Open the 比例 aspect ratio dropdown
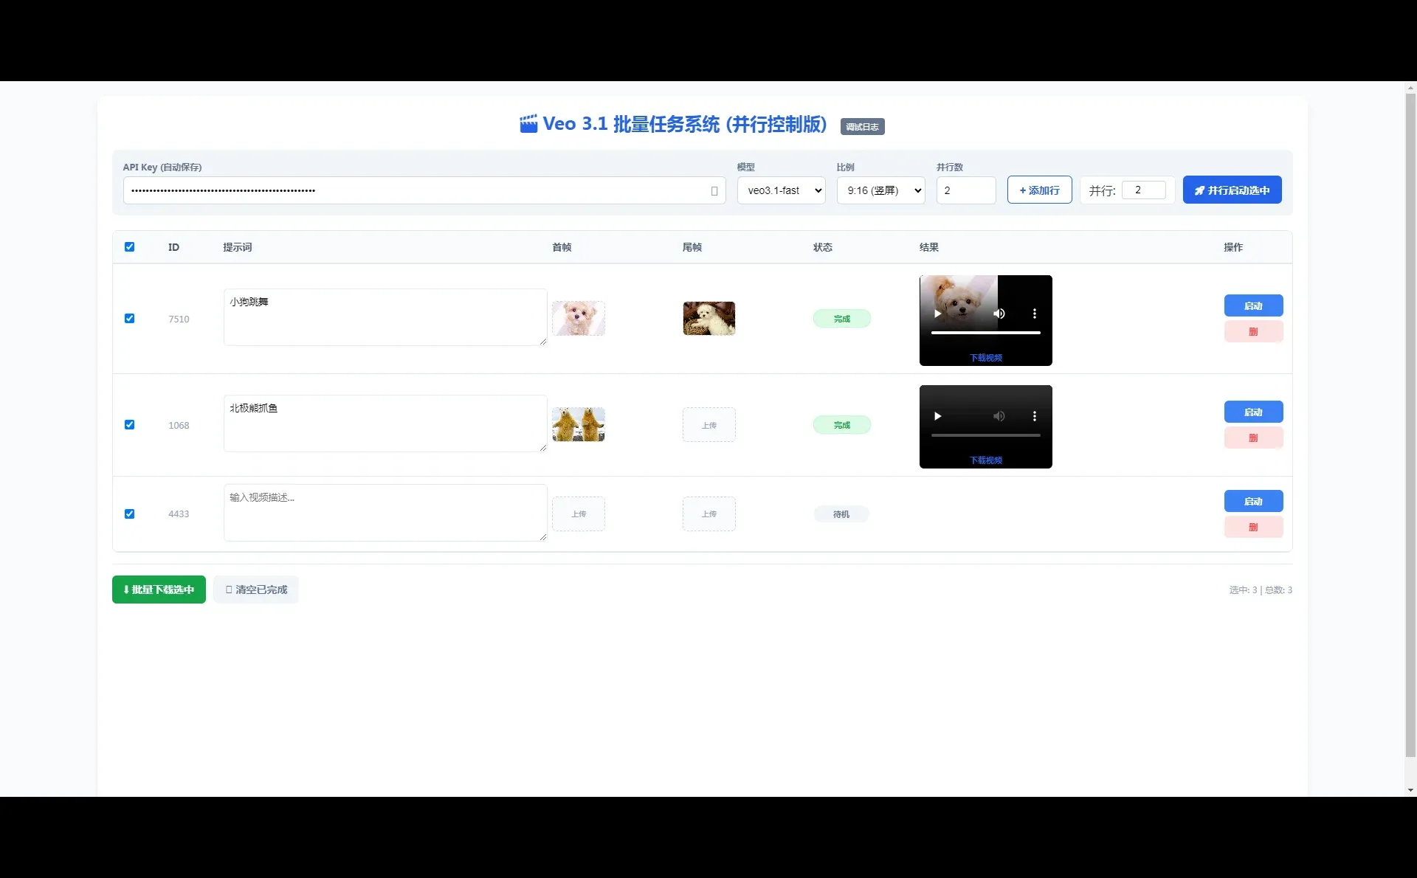The width and height of the screenshot is (1417, 878). [880, 190]
